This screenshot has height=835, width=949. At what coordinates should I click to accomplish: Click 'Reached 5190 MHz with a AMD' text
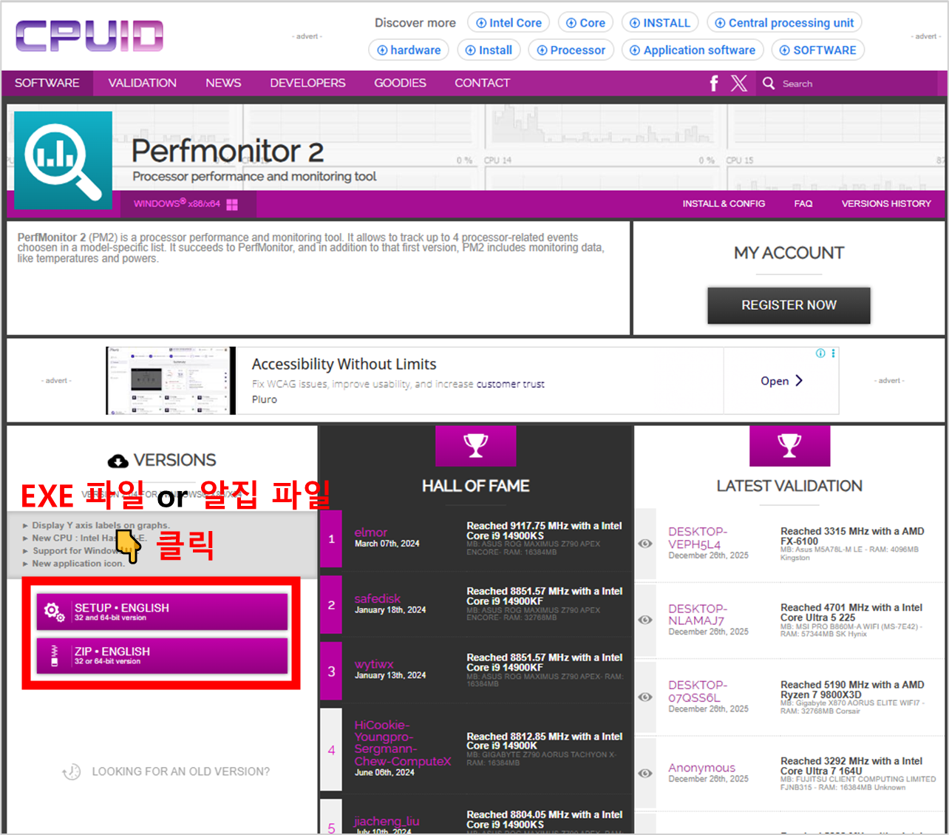(x=852, y=689)
